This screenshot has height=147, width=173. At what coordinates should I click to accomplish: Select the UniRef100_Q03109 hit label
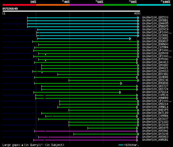[155, 125]
